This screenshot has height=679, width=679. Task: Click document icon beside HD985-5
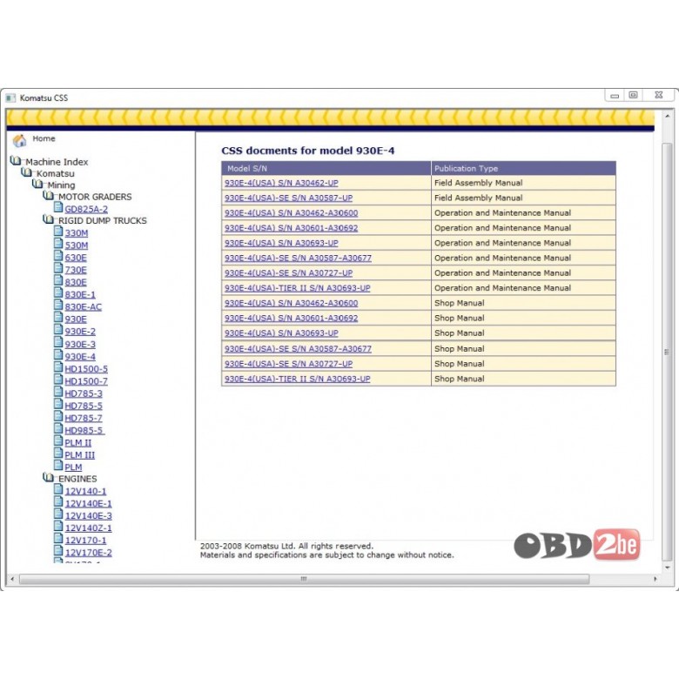[x=58, y=428]
